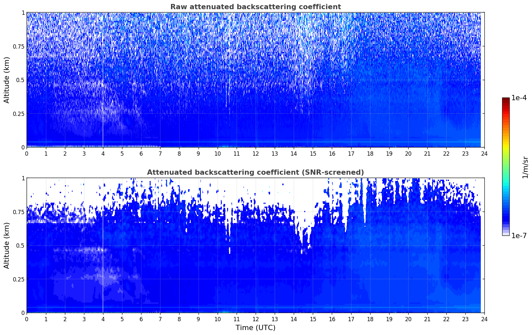Click the title 'Raw attenuated backscattering coefficient'
The height and width of the screenshot is (335, 532).
pos(255,7)
